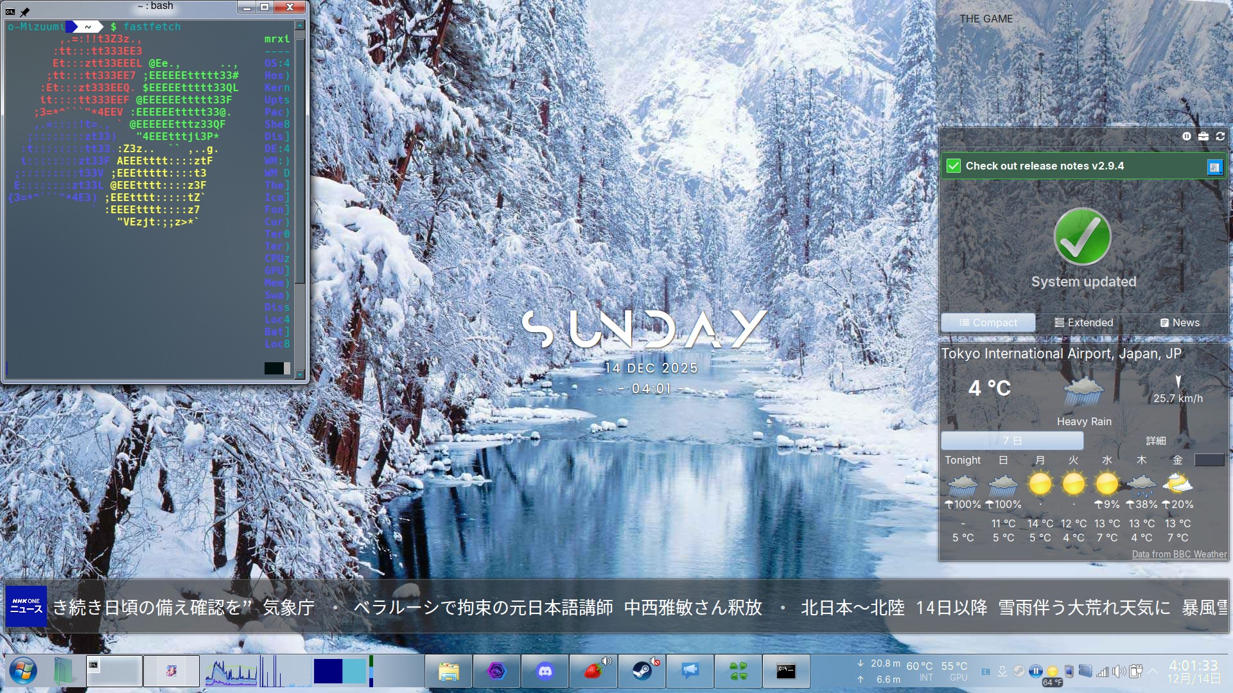Screen dimensions: 1233x693
Task: Launch Discord from the taskbar
Action: click(x=545, y=671)
